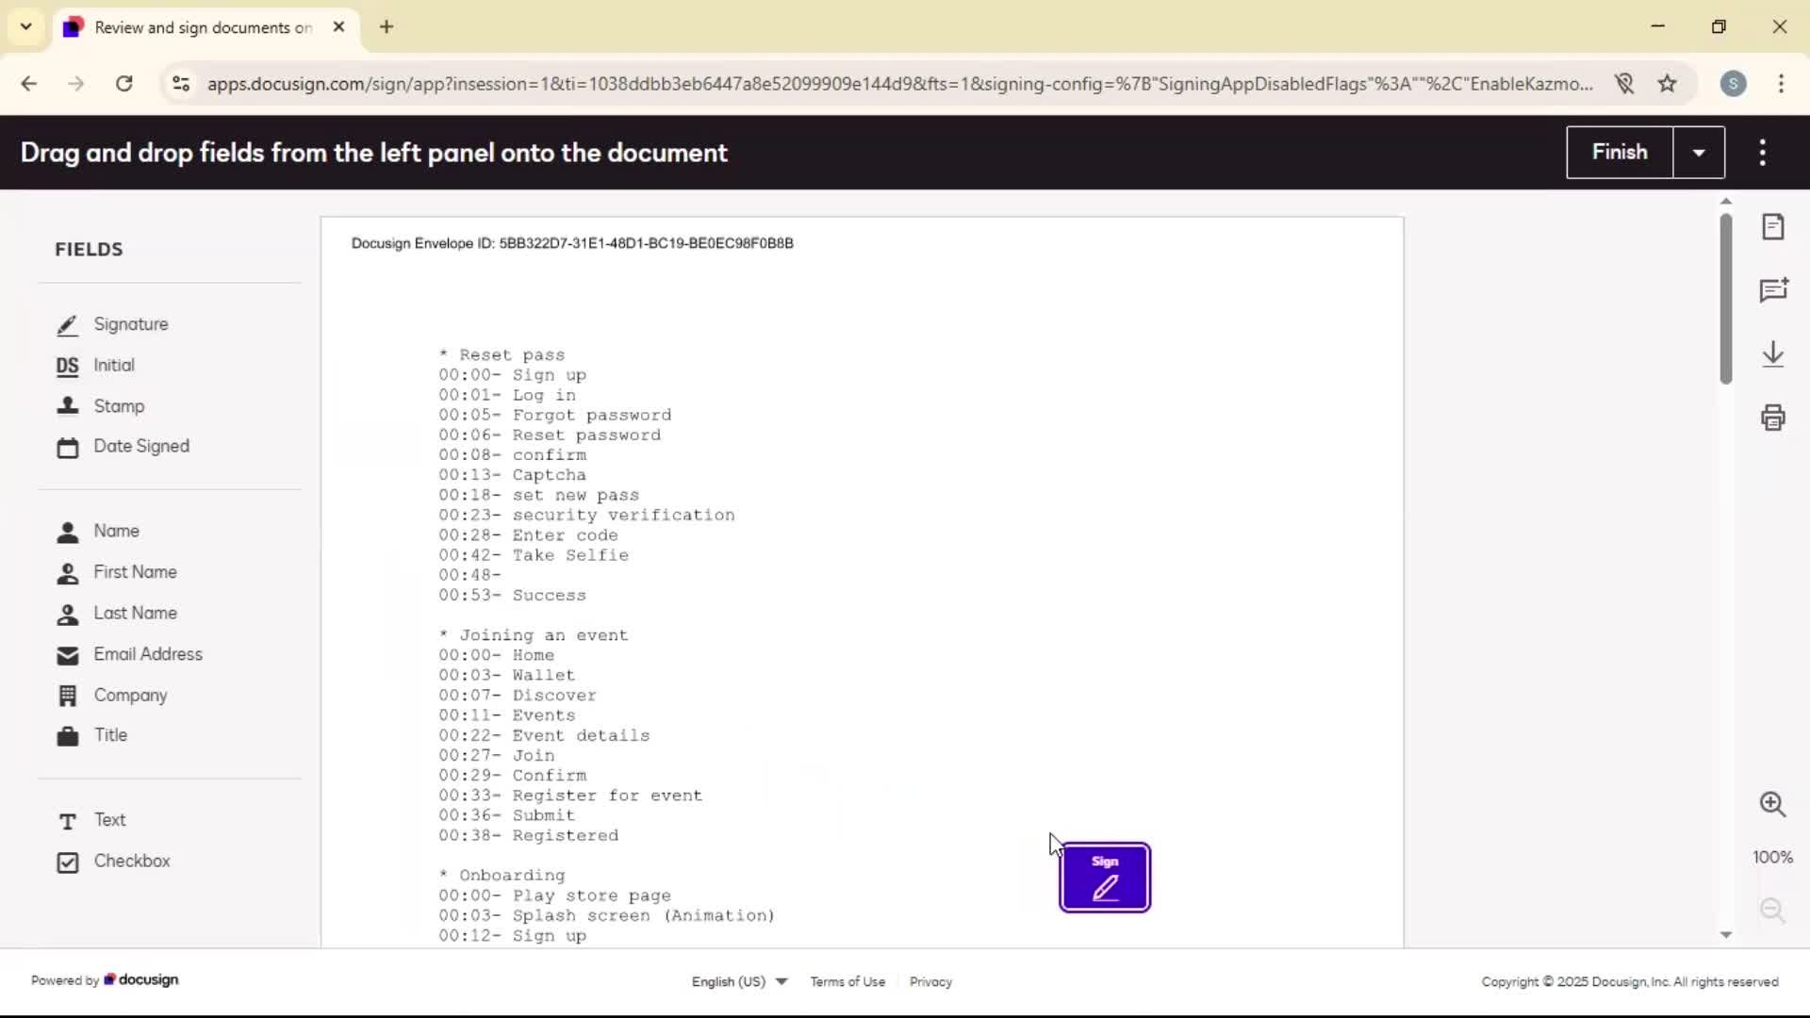1810x1018 pixels.
Task: Select the Signature field in left panel
Action: 112,324
